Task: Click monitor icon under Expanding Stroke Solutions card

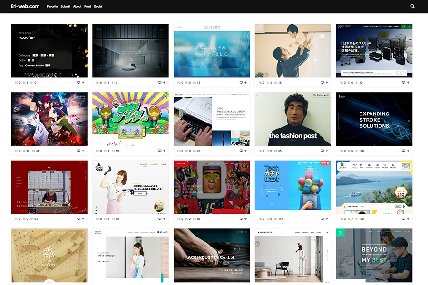Action: point(404,151)
